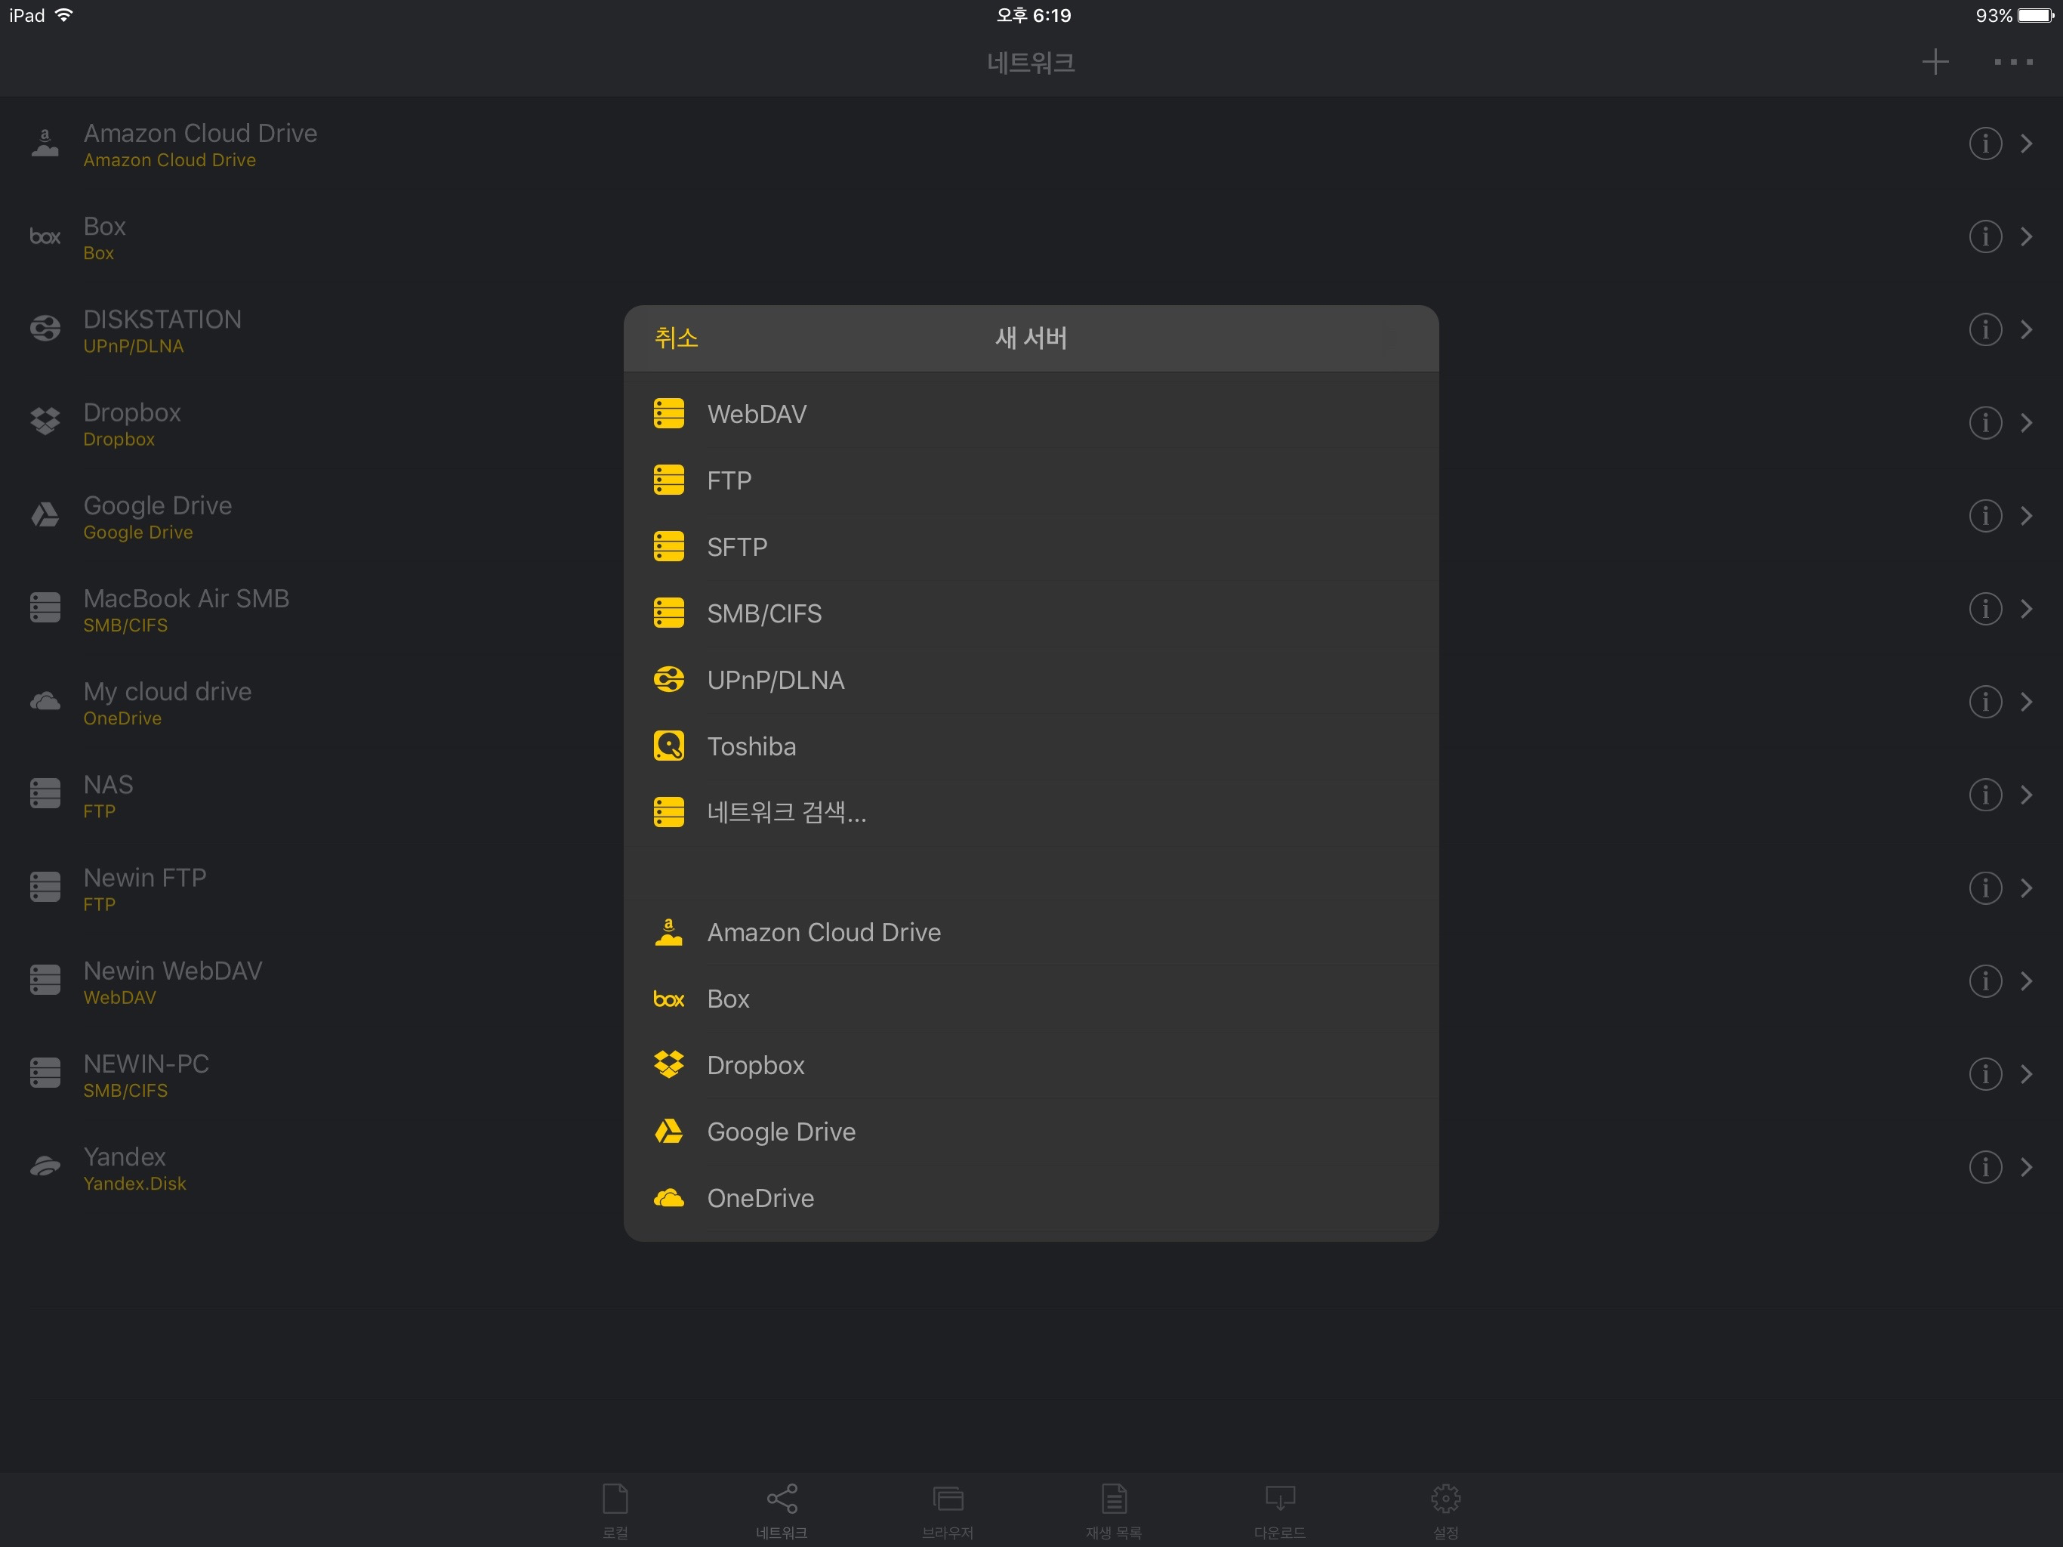Select the SMB/CIFS label in dialog
Screen dimensions: 2063x1547
(x=765, y=614)
